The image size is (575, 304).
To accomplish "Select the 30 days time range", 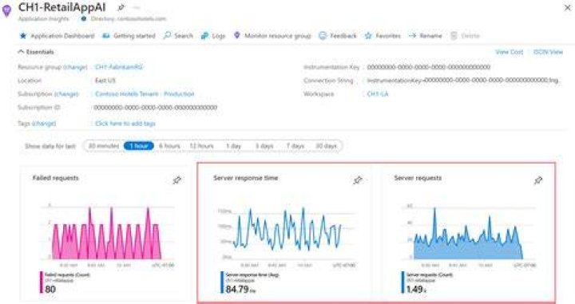I will (x=326, y=146).
